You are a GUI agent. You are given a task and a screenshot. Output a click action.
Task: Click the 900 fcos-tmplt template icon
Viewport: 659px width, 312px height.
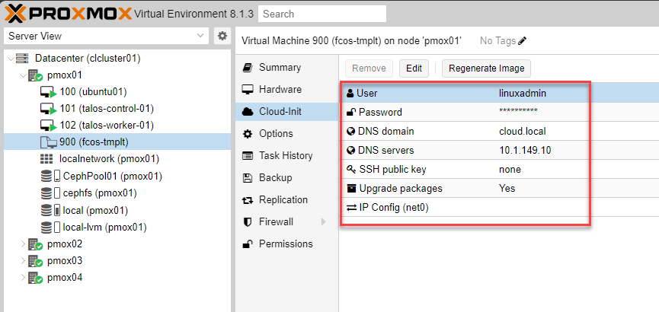pyautogui.click(x=47, y=142)
